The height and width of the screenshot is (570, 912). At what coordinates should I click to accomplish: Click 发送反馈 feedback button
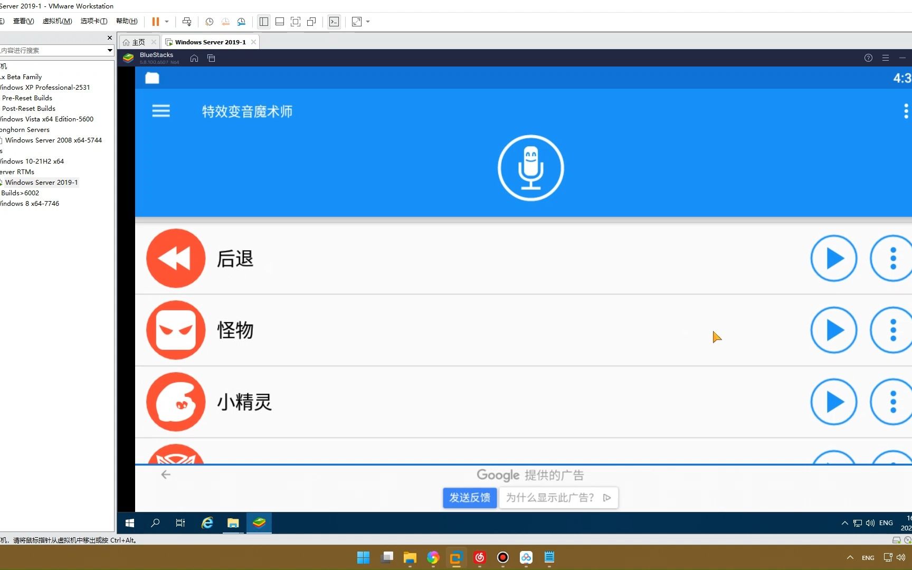(x=470, y=498)
